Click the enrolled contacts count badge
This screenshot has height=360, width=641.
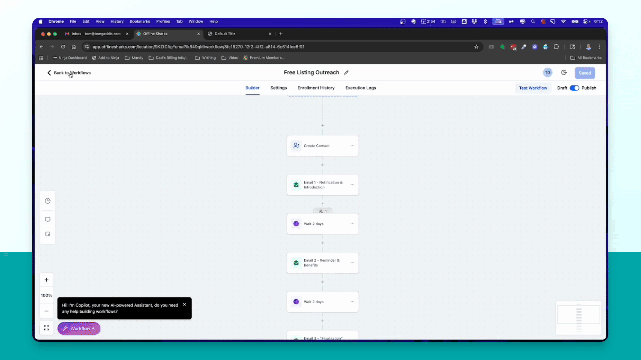(323, 211)
